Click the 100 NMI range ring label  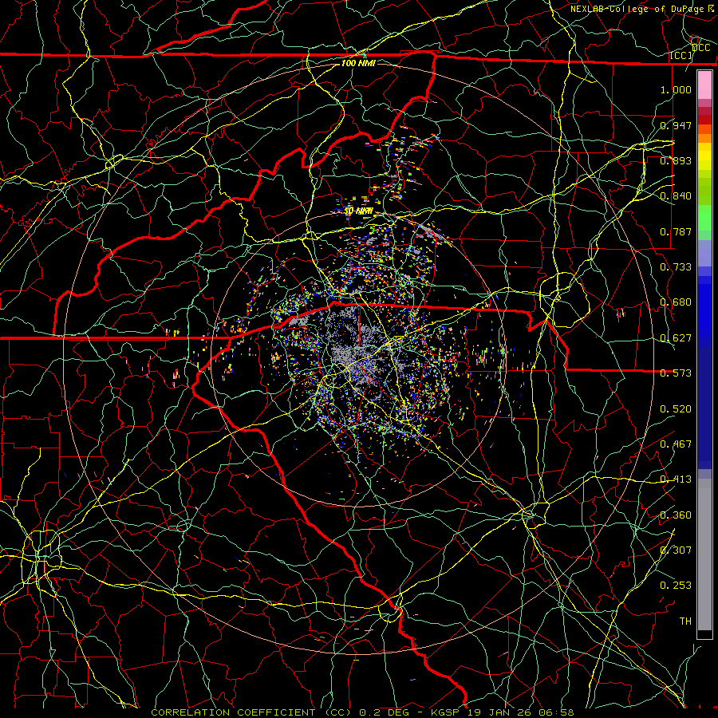click(358, 63)
